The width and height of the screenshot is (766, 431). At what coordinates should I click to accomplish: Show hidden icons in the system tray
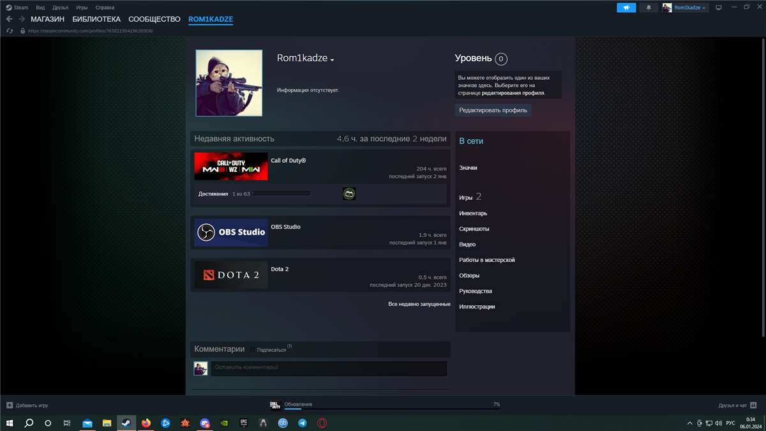(x=689, y=423)
